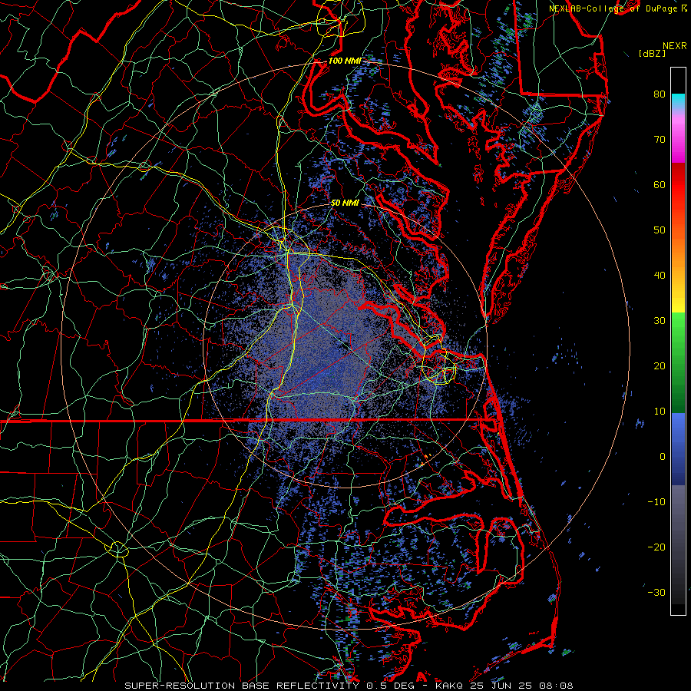
Task: Click the 40 value on the dBZ scale
Action: [660, 276]
